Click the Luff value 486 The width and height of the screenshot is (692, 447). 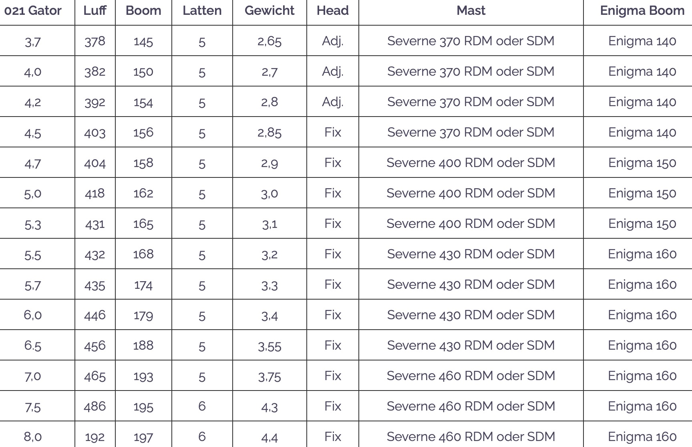pos(95,407)
